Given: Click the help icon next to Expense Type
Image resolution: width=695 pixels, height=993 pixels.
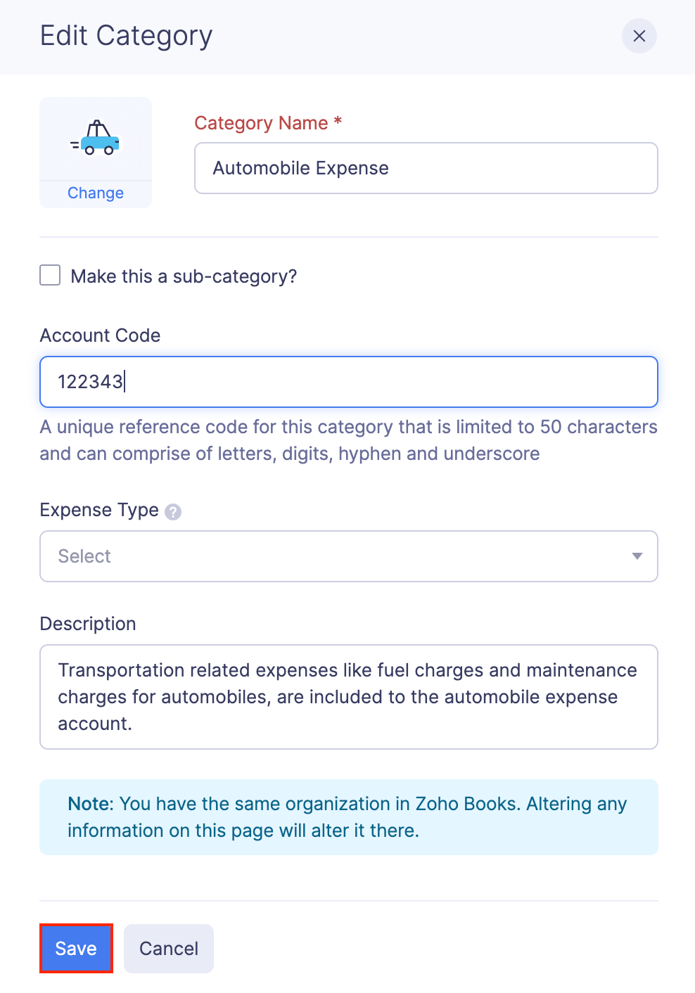Looking at the screenshot, I should click(173, 512).
